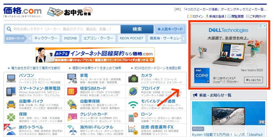Select the INZONE keyword

pyautogui.click(x=71, y=38)
